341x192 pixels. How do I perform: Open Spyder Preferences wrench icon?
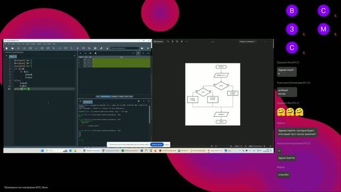tap(101, 48)
